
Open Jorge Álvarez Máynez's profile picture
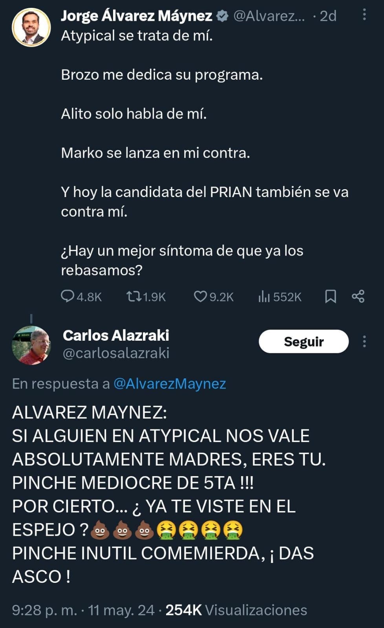click(x=31, y=27)
